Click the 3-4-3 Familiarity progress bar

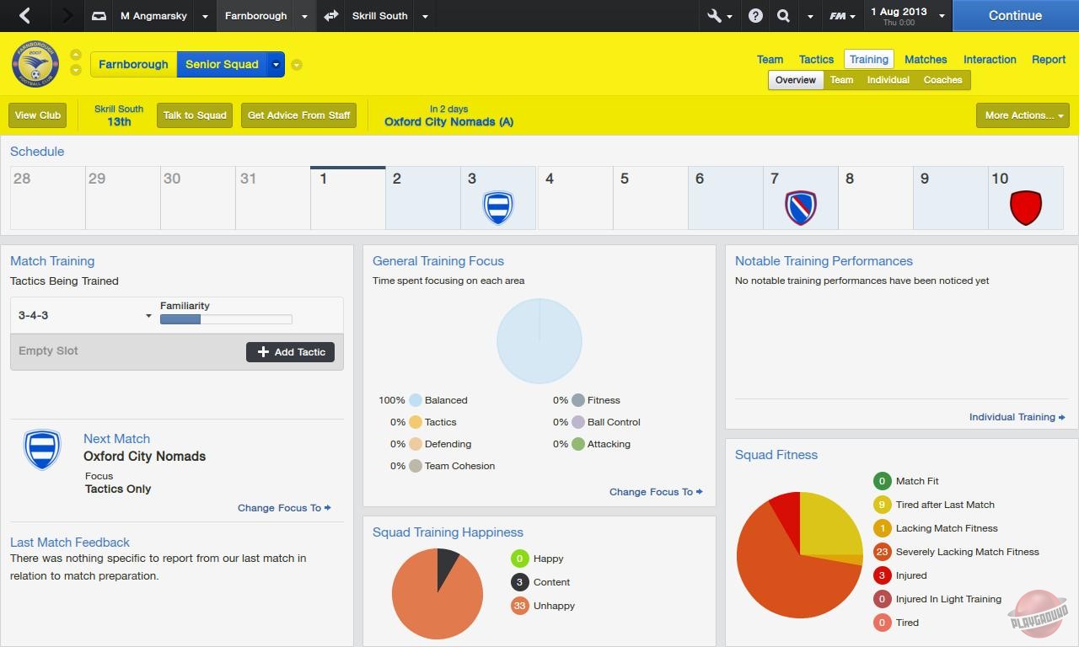(x=225, y=320)
